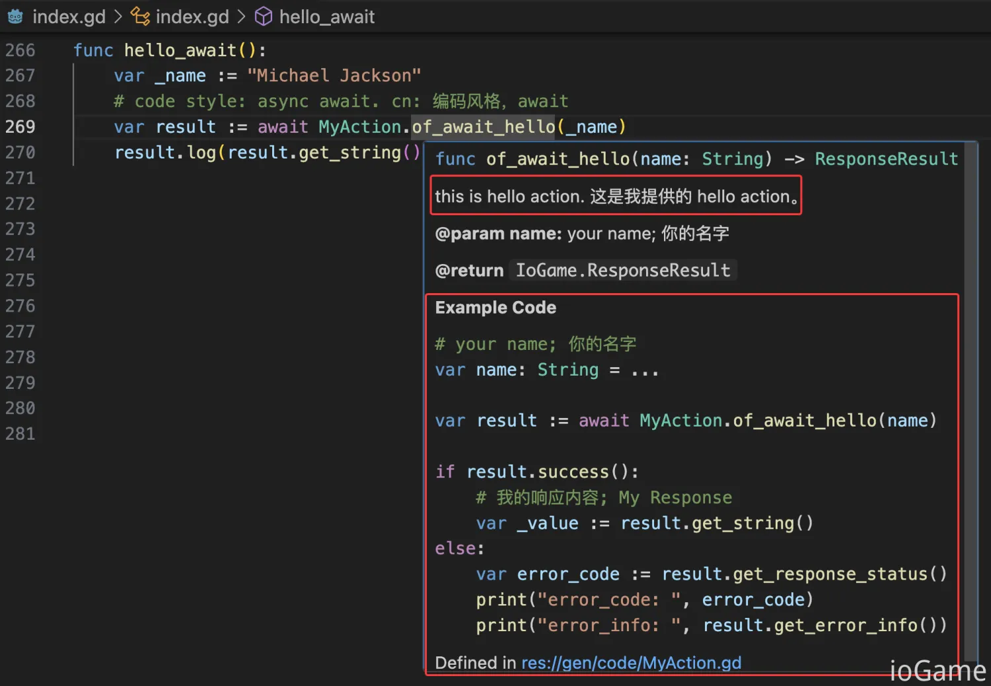Expand the chevron after the first index.gd
The height and width of the screenshot is (686, 991).
pos(118,17)
